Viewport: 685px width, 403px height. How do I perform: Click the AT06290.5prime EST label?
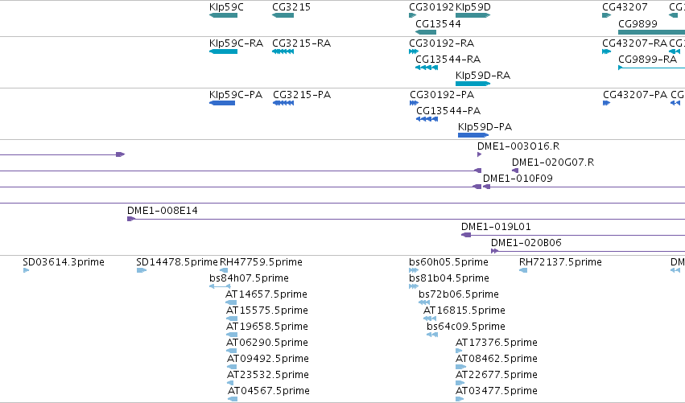point(267,343)
